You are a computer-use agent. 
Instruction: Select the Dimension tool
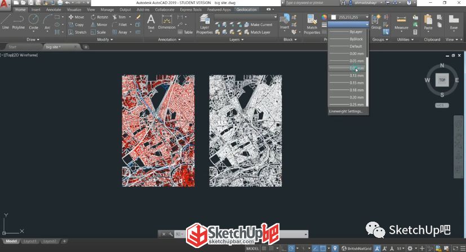pyautogui.click(x=167, y=22)
